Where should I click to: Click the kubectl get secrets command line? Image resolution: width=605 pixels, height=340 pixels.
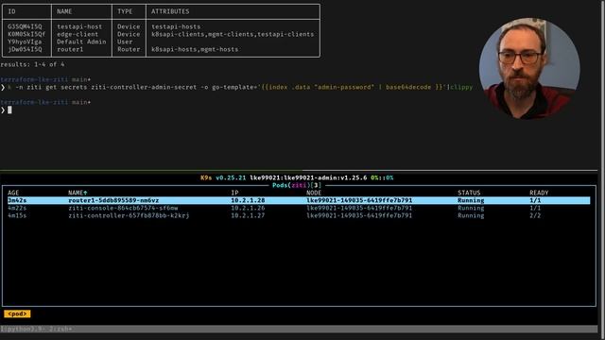click(237, 87)
